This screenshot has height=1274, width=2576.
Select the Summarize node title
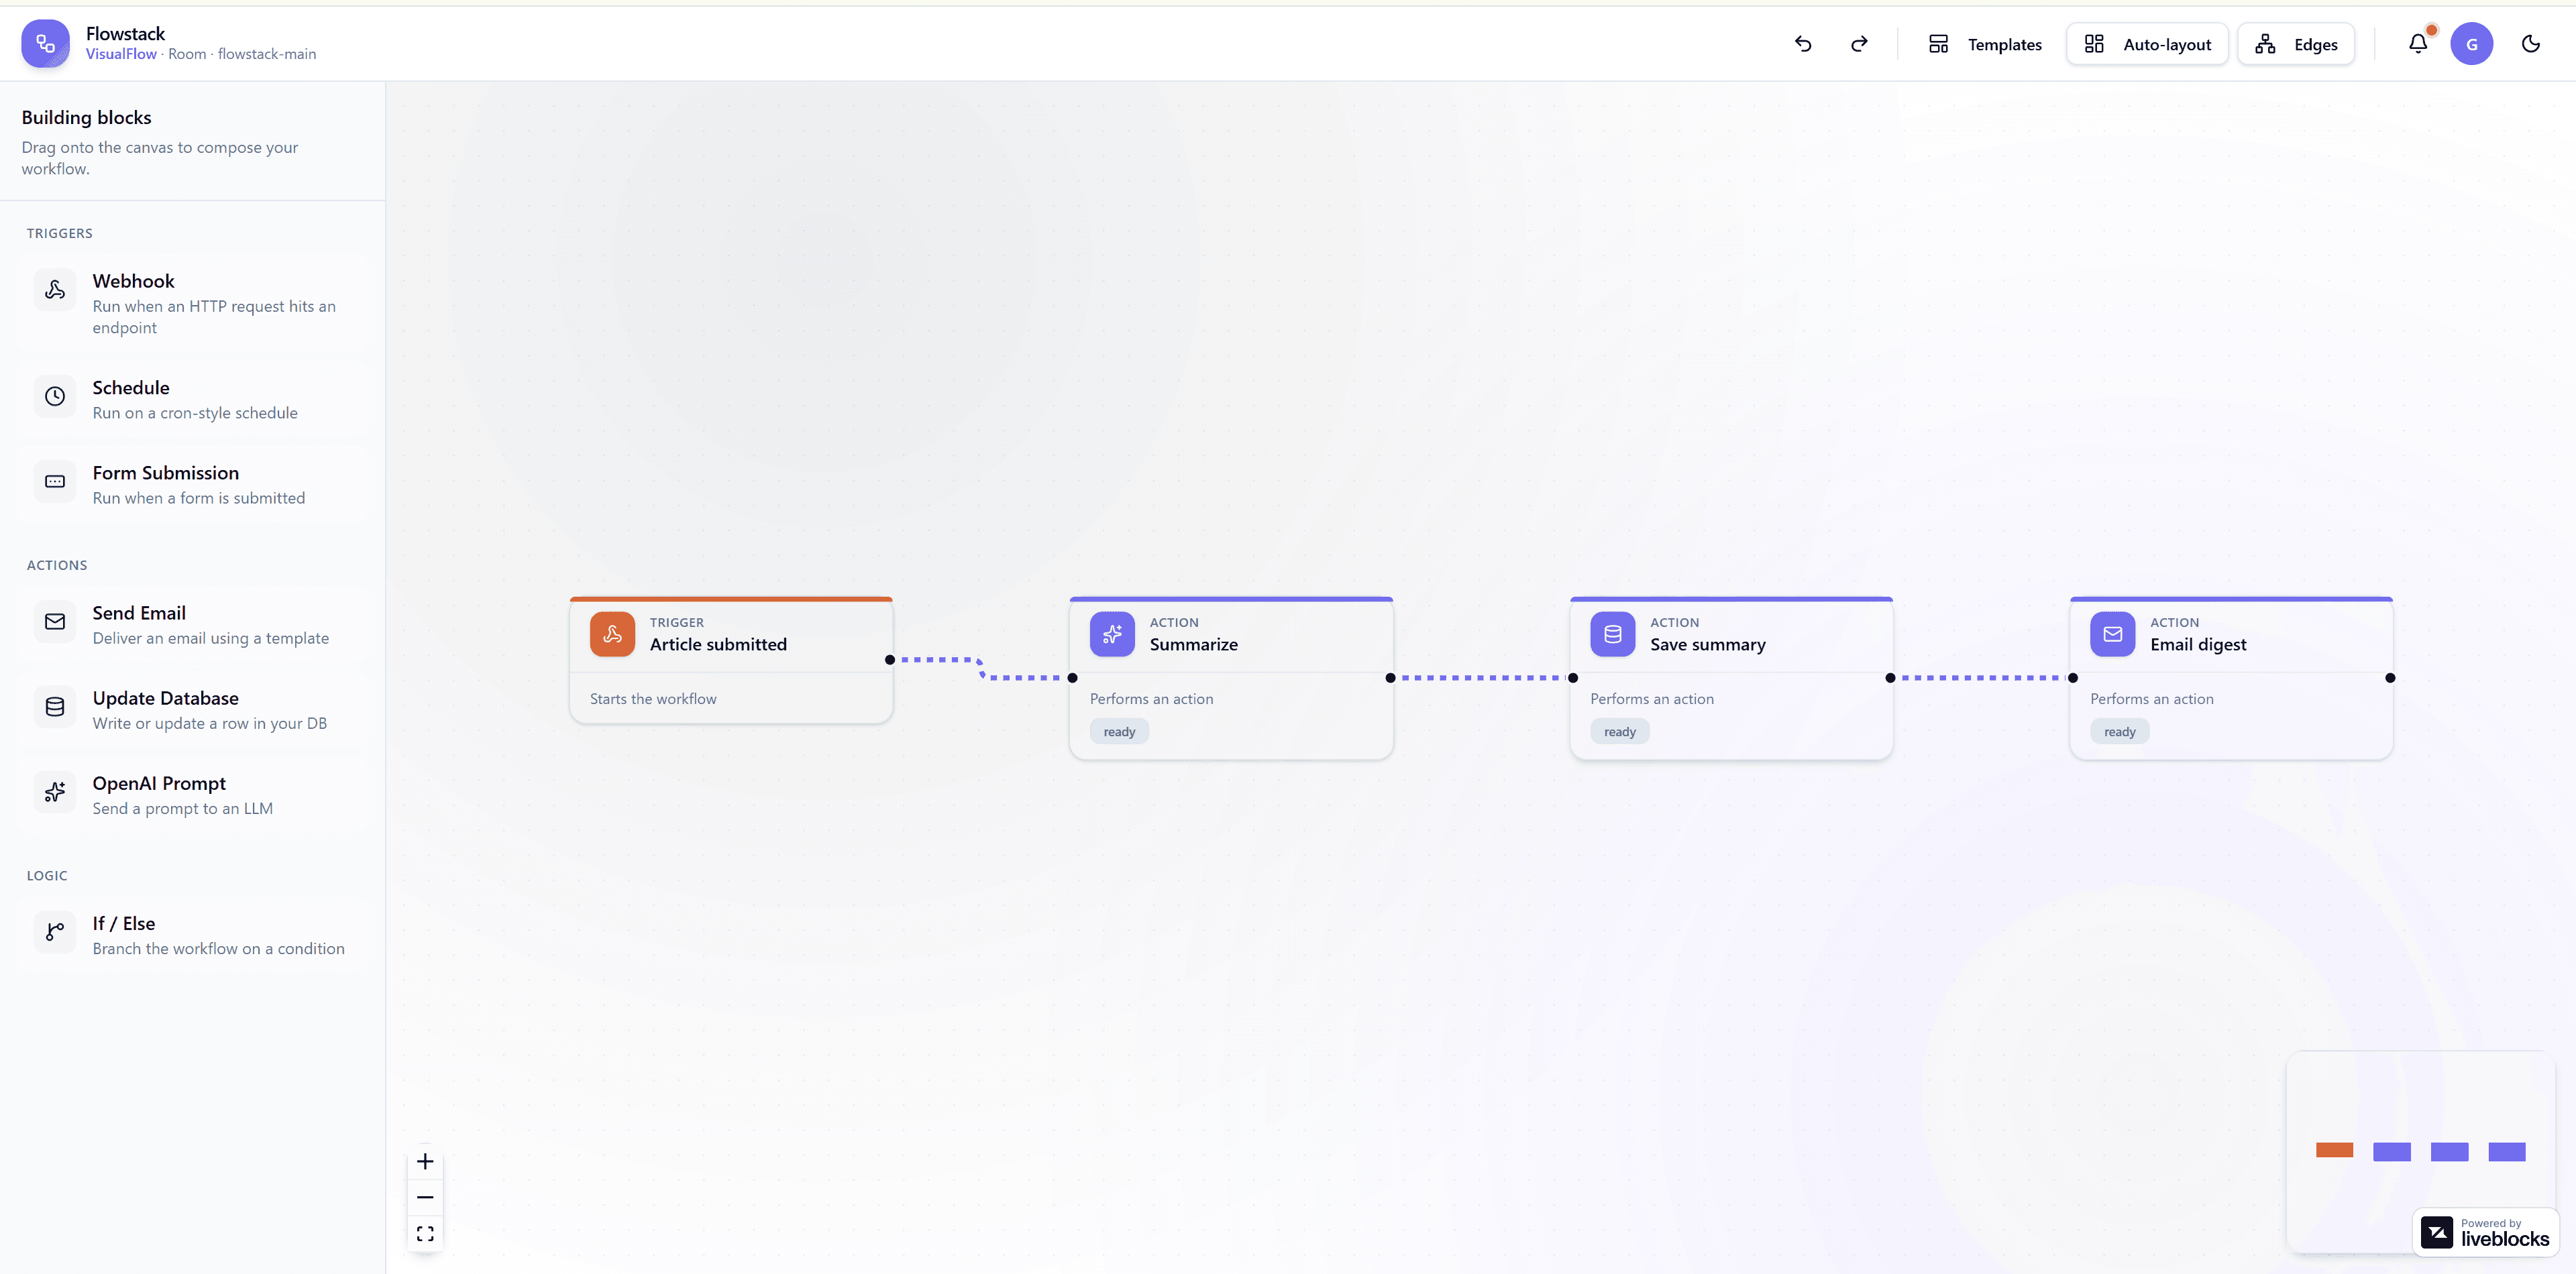pos(1194,644)
